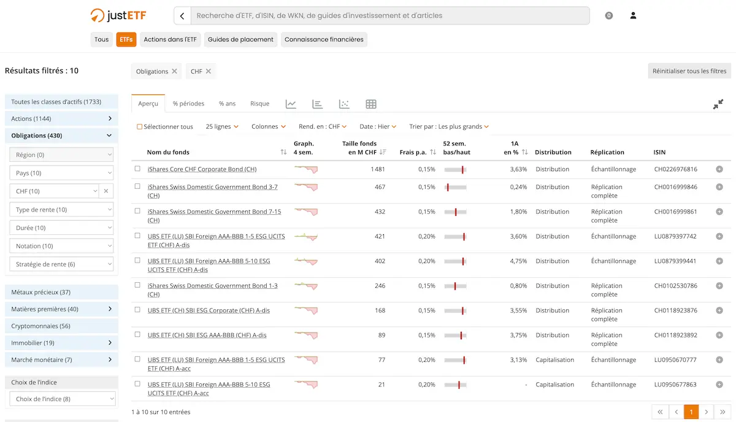Open the 25 lignes dropdown
This screenshot has height=422, width=736.
point(221,127)
